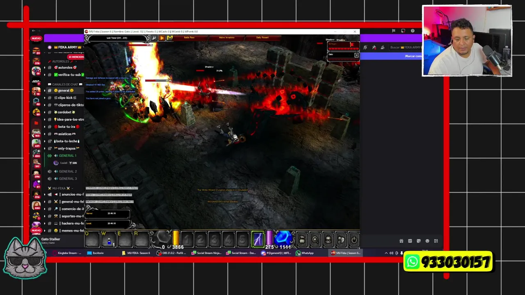Image resolution: width=525 pixels, height=295 pixels.
Task: Open the bota-tu-ira channel
Action: tap(65, 127)
